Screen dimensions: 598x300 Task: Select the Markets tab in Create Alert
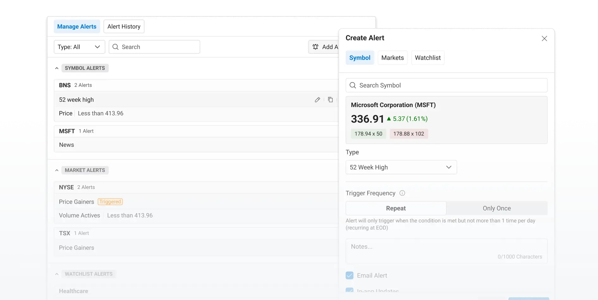[393, 58]
